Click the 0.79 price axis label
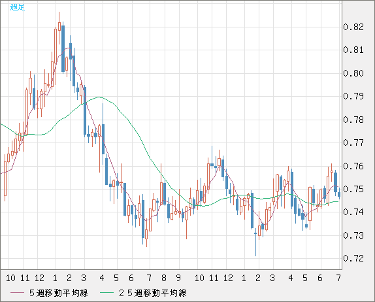 pos(353,97)
